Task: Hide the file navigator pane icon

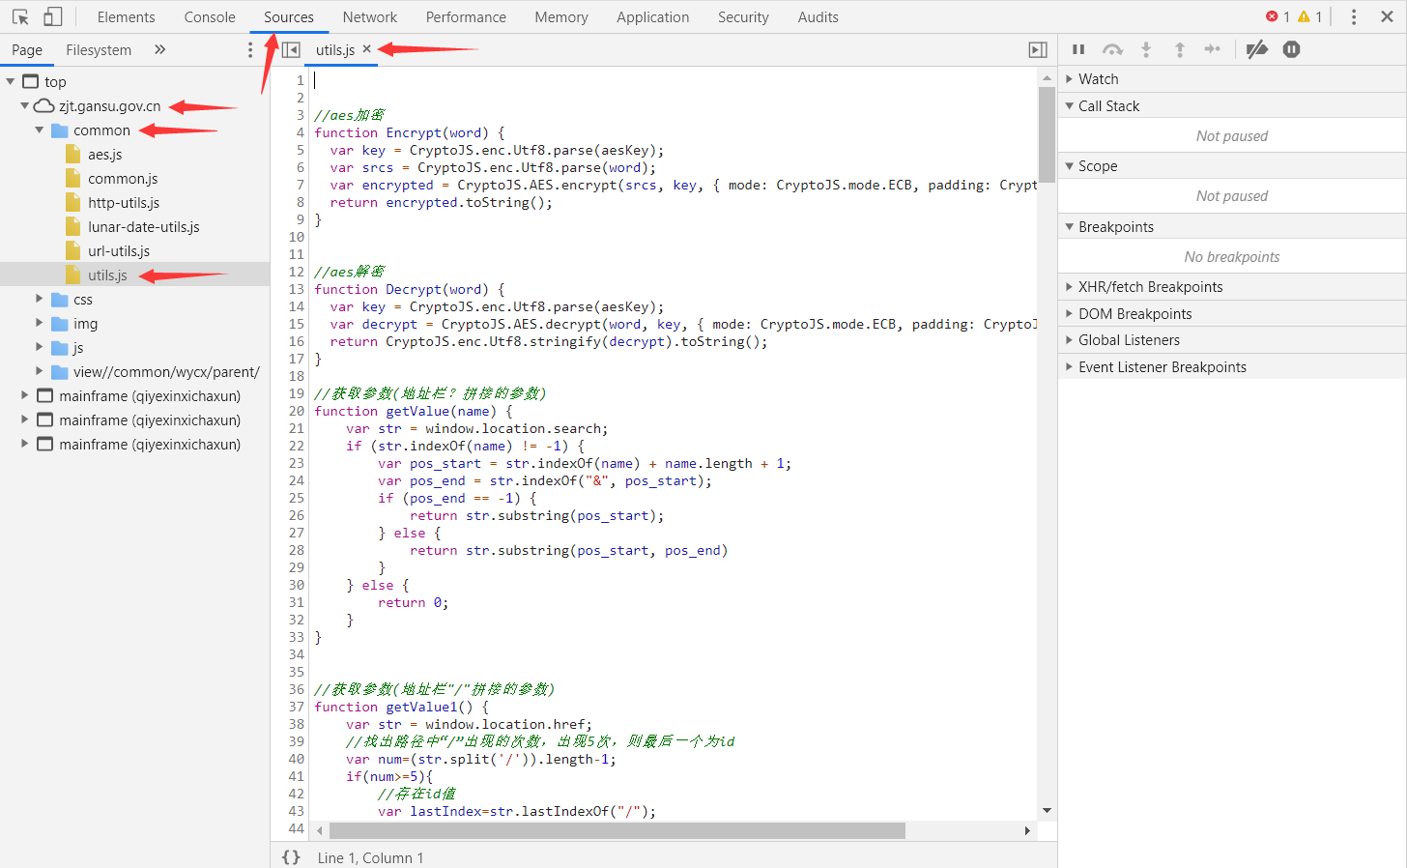Action: [x=291, y=49]
